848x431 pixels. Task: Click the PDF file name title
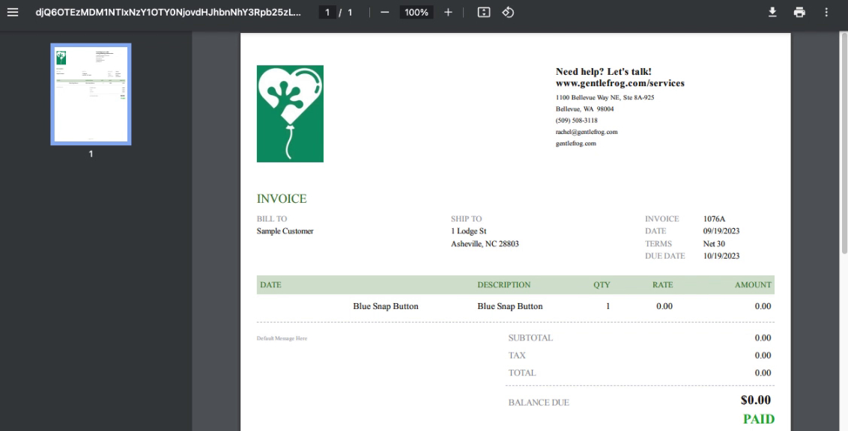point(169,12)
